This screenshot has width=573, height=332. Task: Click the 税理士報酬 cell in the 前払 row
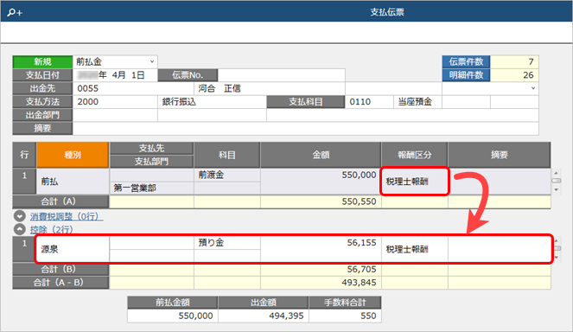[414, 182]
